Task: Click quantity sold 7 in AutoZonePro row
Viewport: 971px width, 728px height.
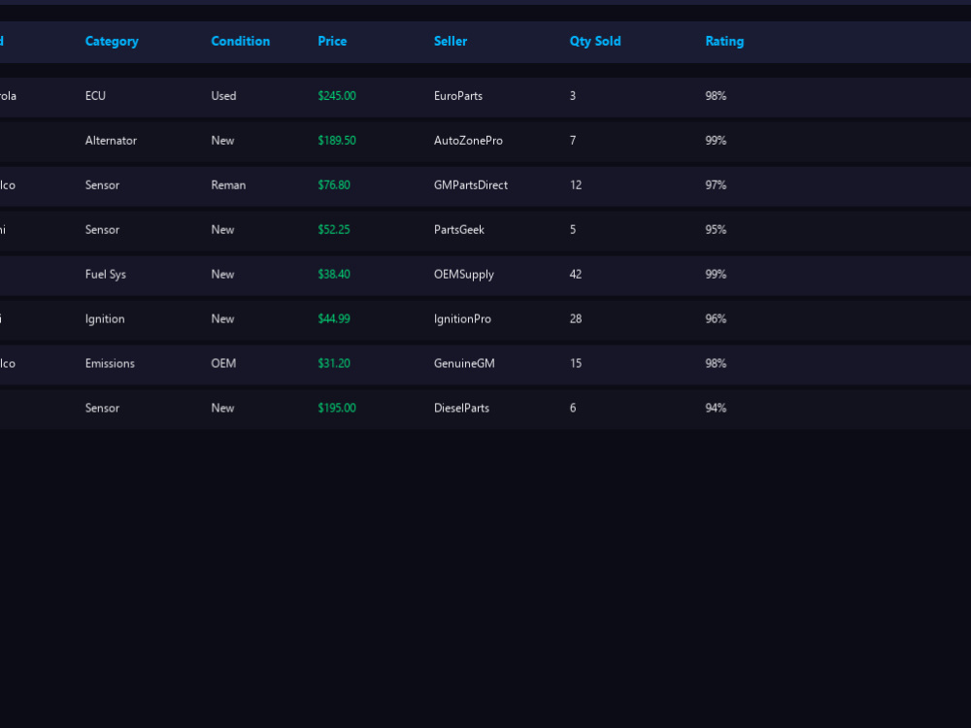Action: [x=573, y=141]
